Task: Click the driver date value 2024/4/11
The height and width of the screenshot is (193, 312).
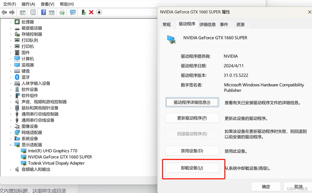Action: [234, 66]
